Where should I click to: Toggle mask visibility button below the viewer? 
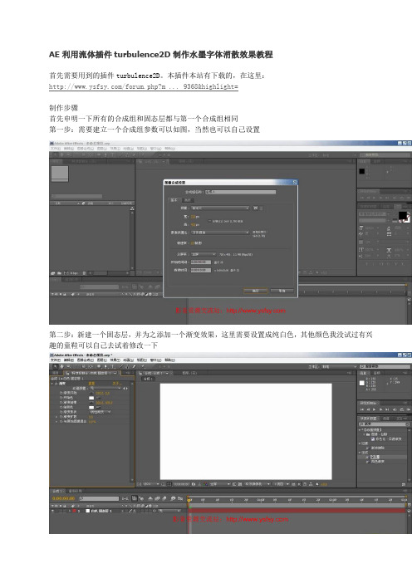click(x=169, y=484)
